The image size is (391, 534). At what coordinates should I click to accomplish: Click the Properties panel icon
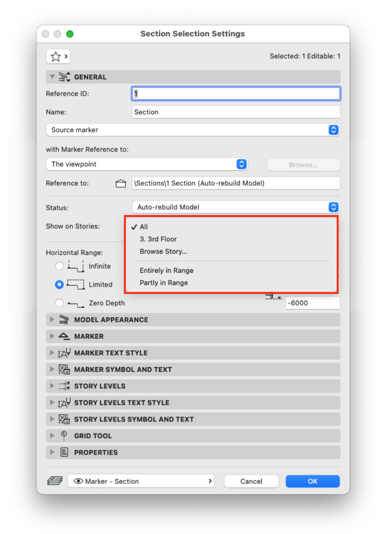click(64, 452)
